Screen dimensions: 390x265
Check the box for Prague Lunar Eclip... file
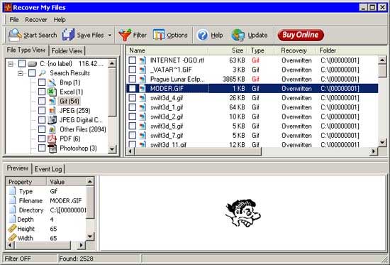[x=133, y=79]
